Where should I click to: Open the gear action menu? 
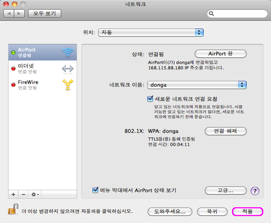point(35,194)
